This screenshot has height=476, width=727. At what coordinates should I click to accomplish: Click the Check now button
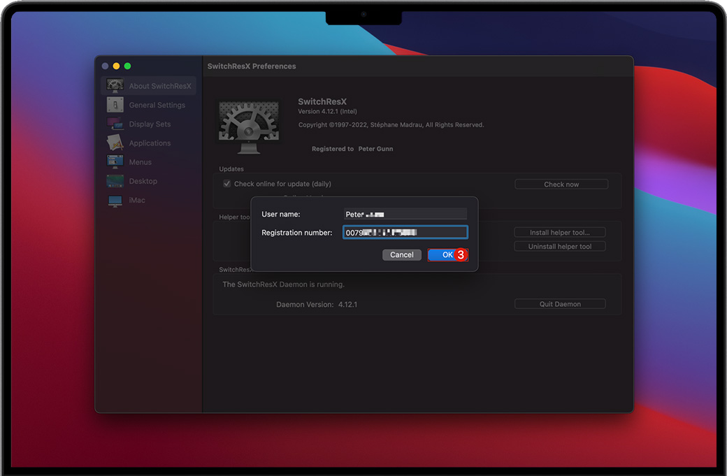[561, 185]
